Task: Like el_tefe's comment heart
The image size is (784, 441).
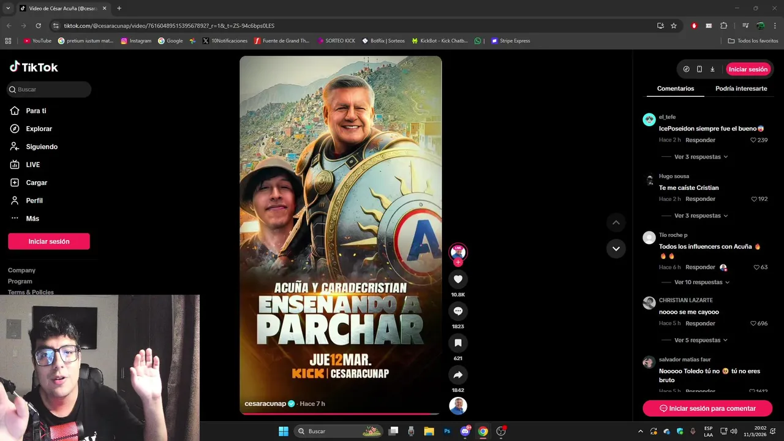Action: pos(754,140)
